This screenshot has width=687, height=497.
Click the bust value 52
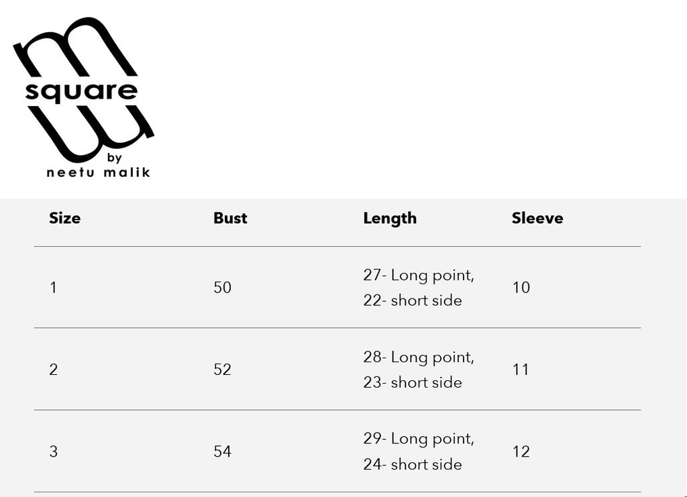[x=222, y=370]
